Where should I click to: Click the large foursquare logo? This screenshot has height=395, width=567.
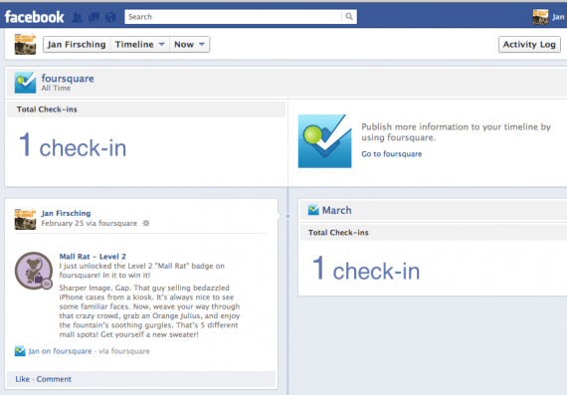coord(324,141)
